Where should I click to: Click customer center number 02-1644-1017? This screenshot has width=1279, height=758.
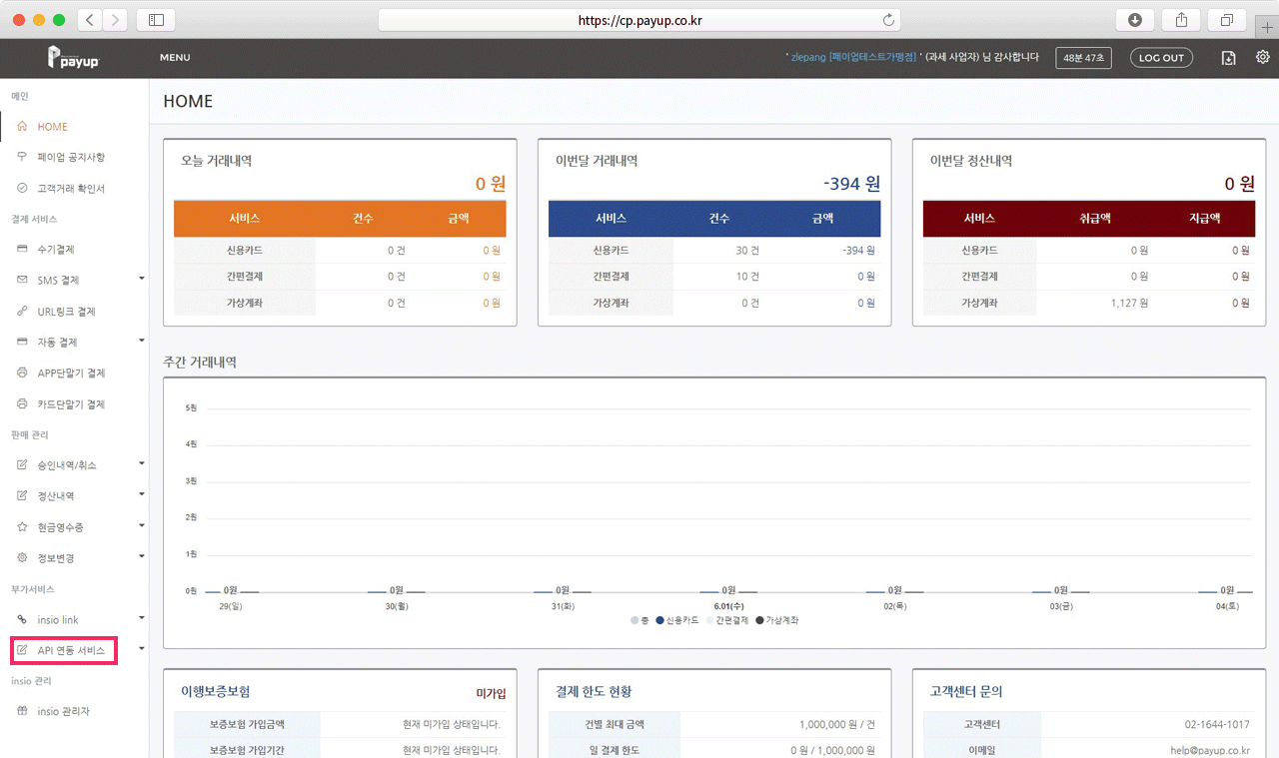(x=1217, y=724)
